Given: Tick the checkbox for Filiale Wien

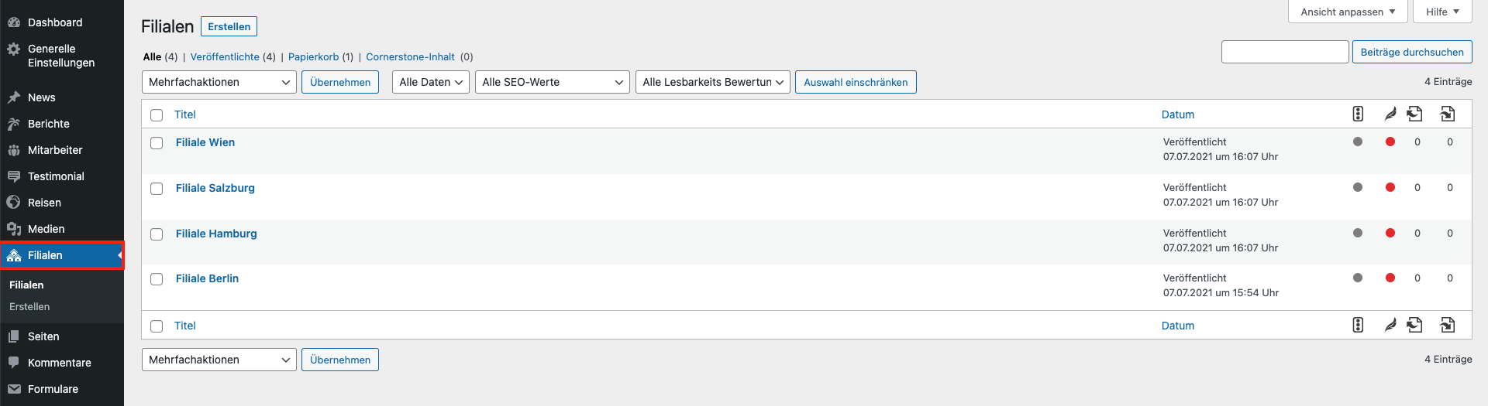Looking at the screenshot, I should pyautogui.click(x=157, y=143).
